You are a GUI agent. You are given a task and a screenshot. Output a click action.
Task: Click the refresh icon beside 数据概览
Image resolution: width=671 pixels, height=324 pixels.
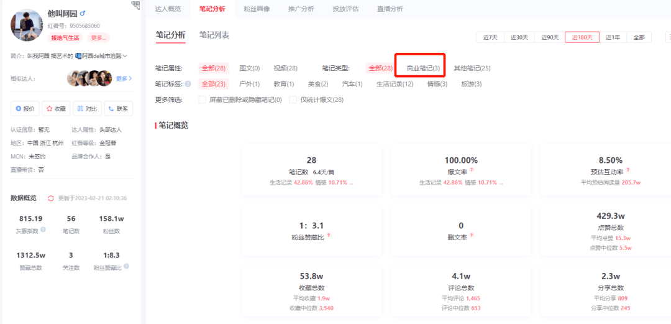point(51,198)
